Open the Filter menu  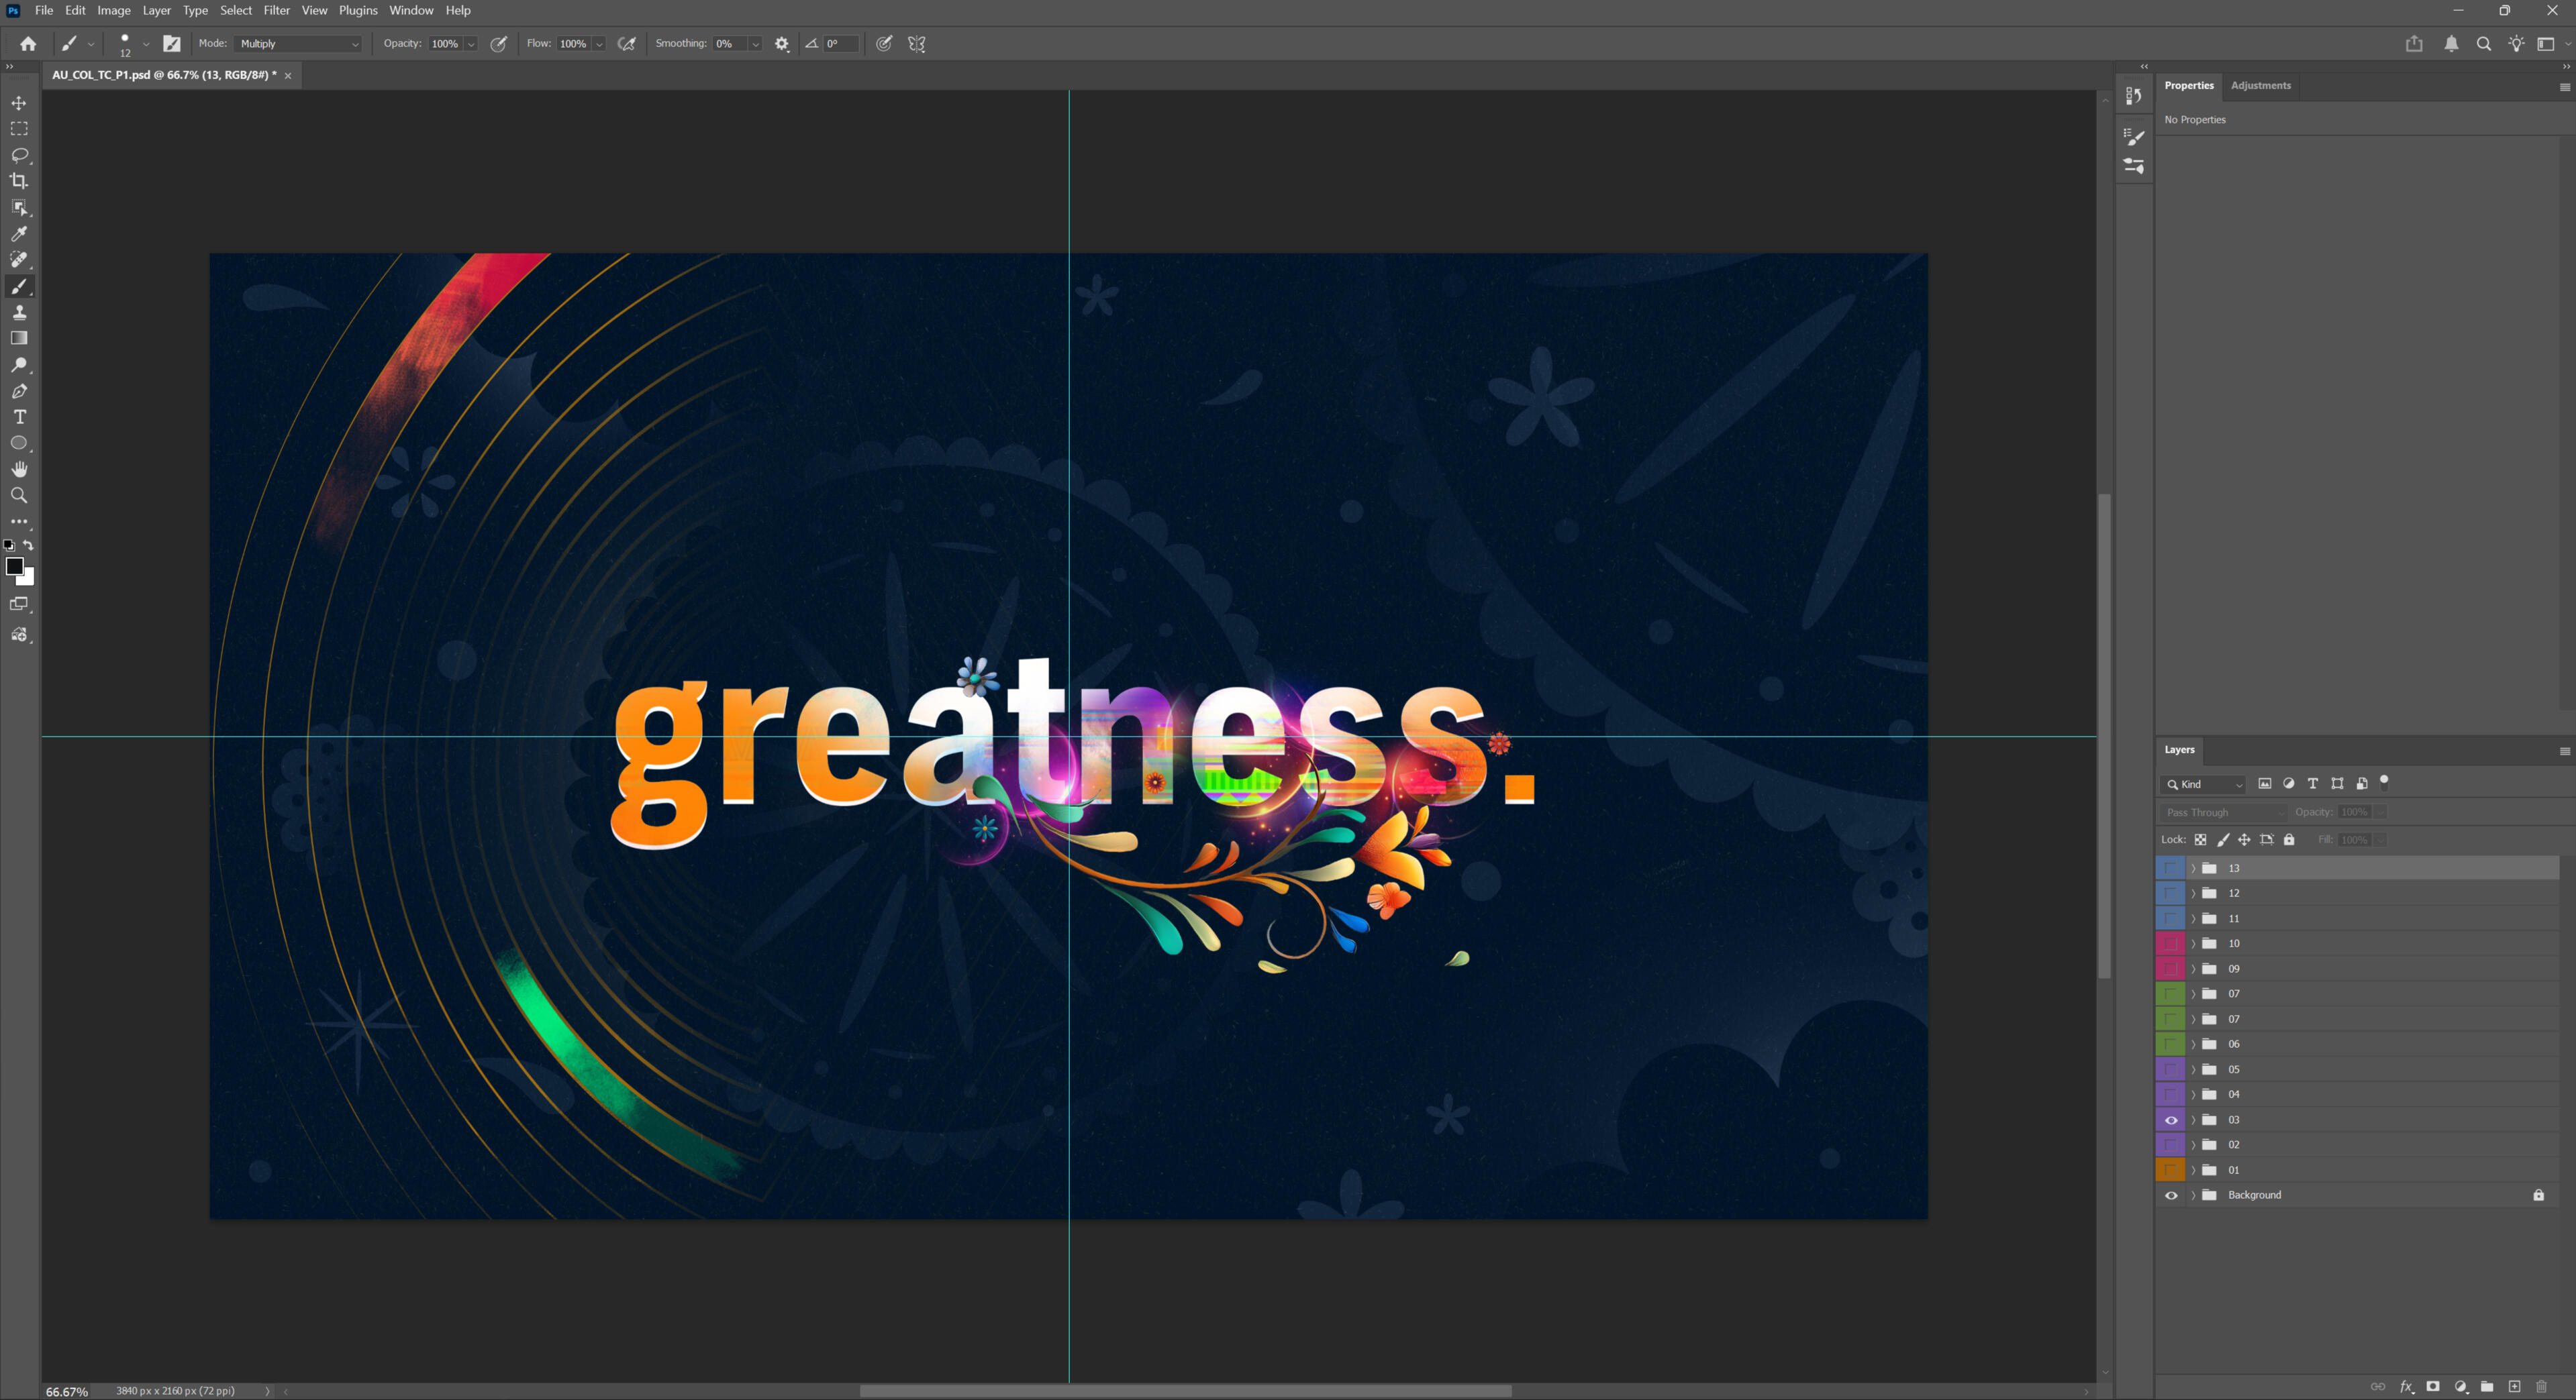pyautogui.click(x=276, y=10)
